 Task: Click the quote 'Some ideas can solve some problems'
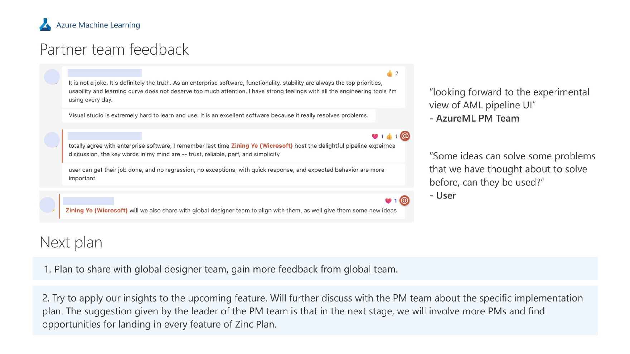(512, 169)
